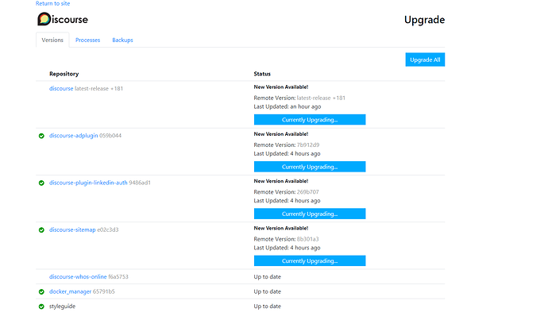
Task: Open the Versions tab
Action: click(52, 40)
